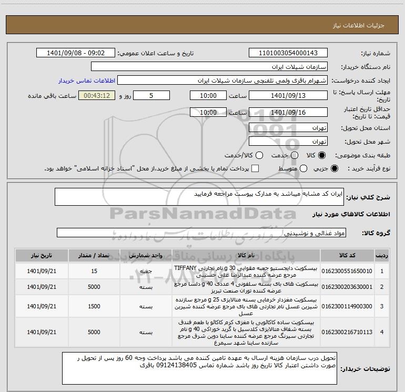The height and width of the screenshot is (392, 405).
Task: Click quantity 5000 in row 2
Action: (x=94, y=287)
